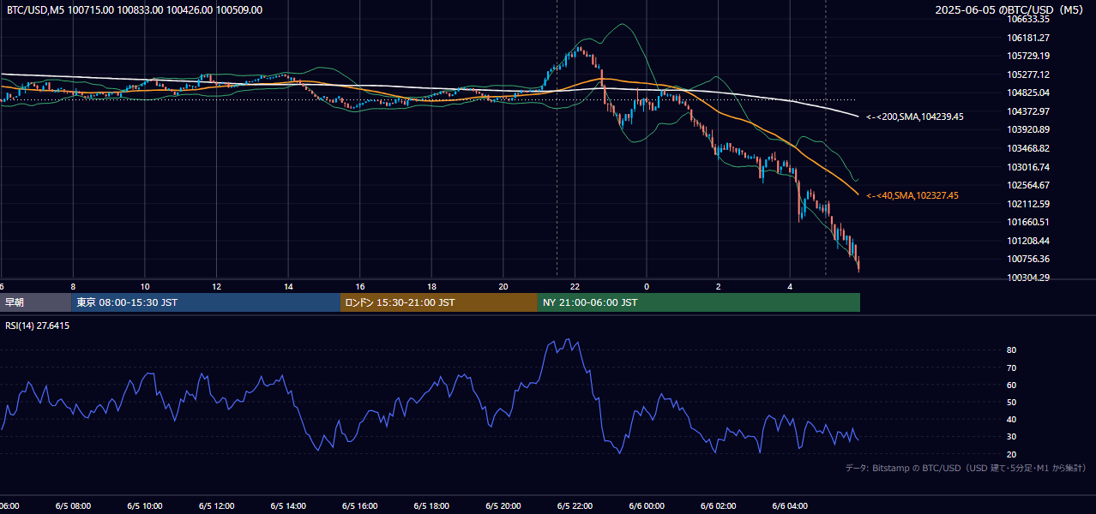This screenshot has width=1096, height=514.
Task: Click bottom time label 6/6 00:00
Action: click(647, 505)
